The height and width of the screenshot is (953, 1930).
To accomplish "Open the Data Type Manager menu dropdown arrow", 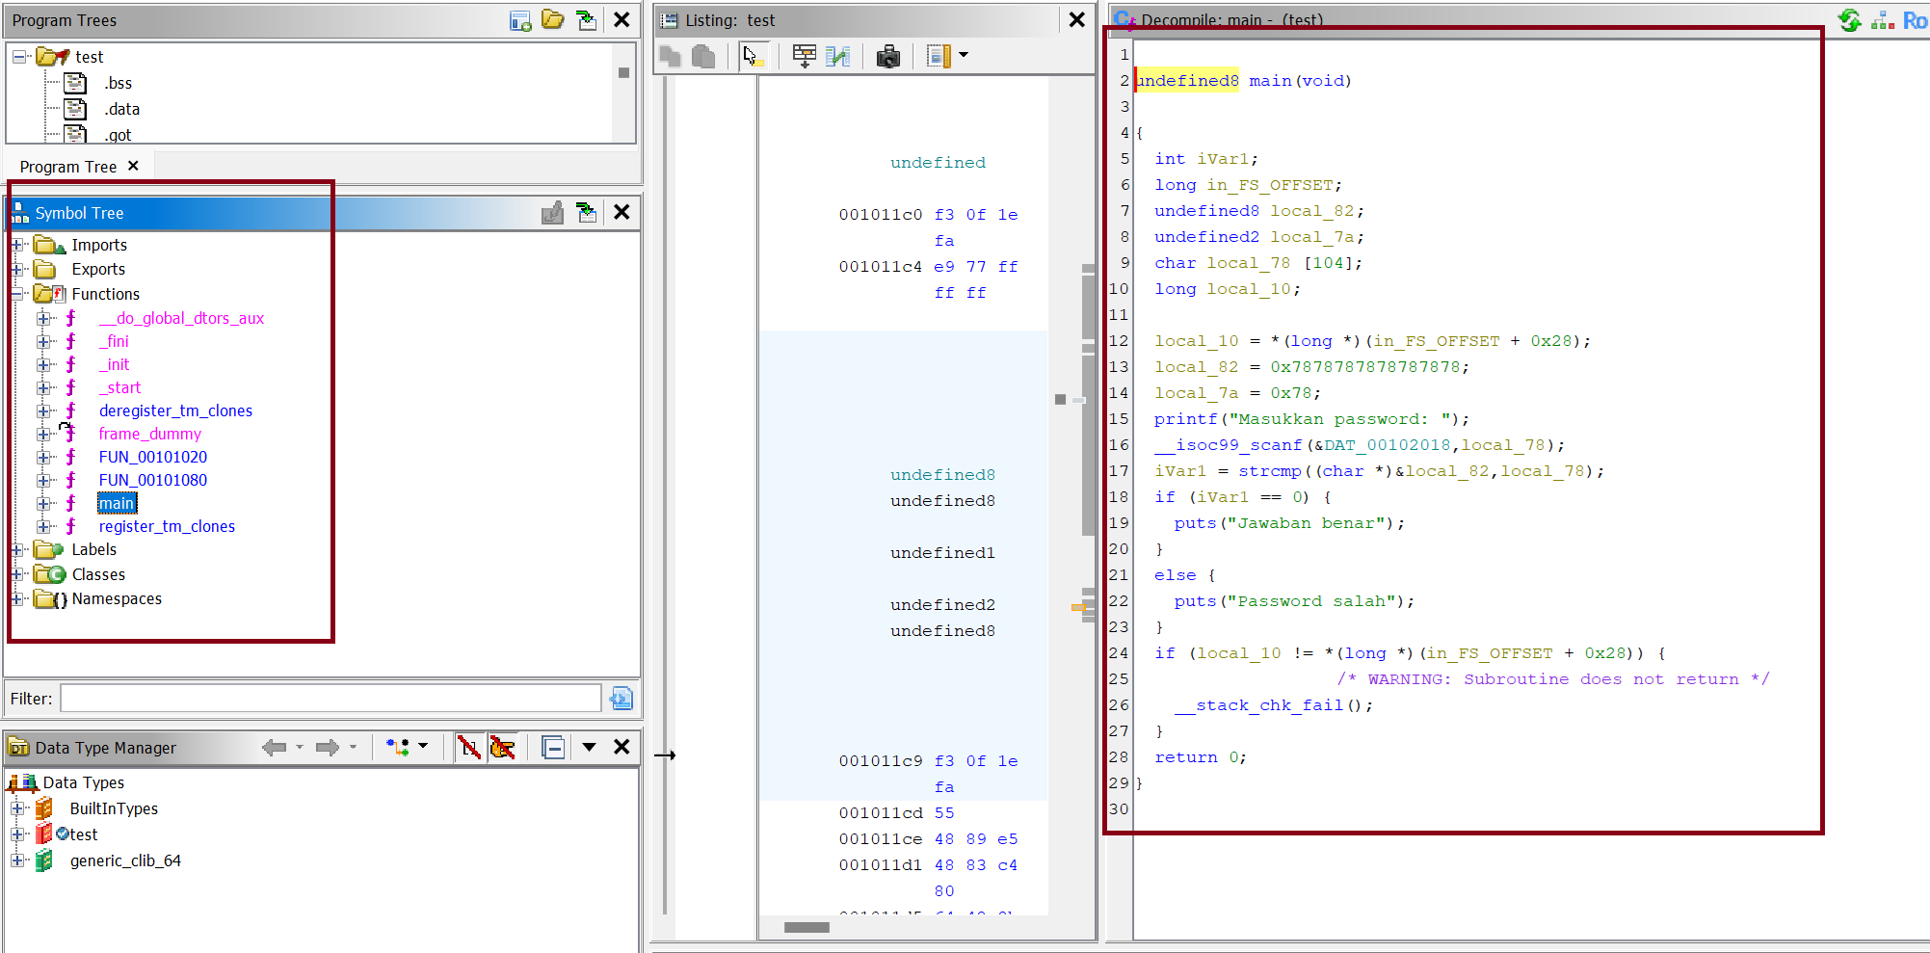I will pyautogui.click(x=589, y=748).
